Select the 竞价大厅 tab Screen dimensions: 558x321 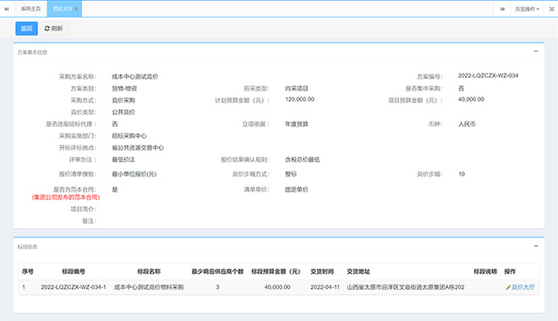(63, 9)
